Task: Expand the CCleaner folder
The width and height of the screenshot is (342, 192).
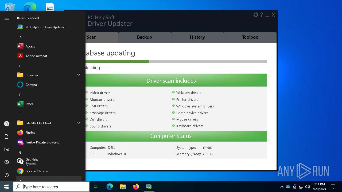Action: tap(49, 75)
